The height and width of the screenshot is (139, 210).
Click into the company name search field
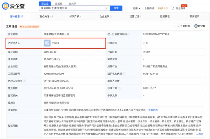click(72, 8)
